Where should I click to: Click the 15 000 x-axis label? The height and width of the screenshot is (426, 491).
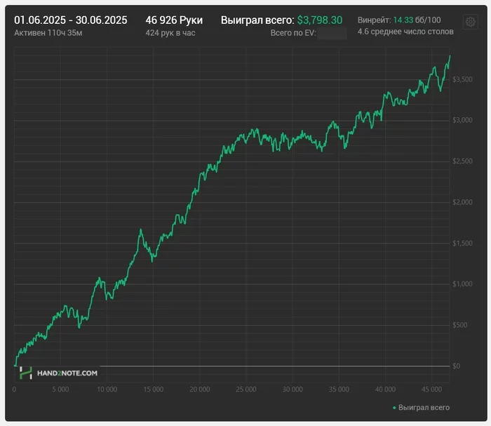pyautogui.click(x=154, y=390)
